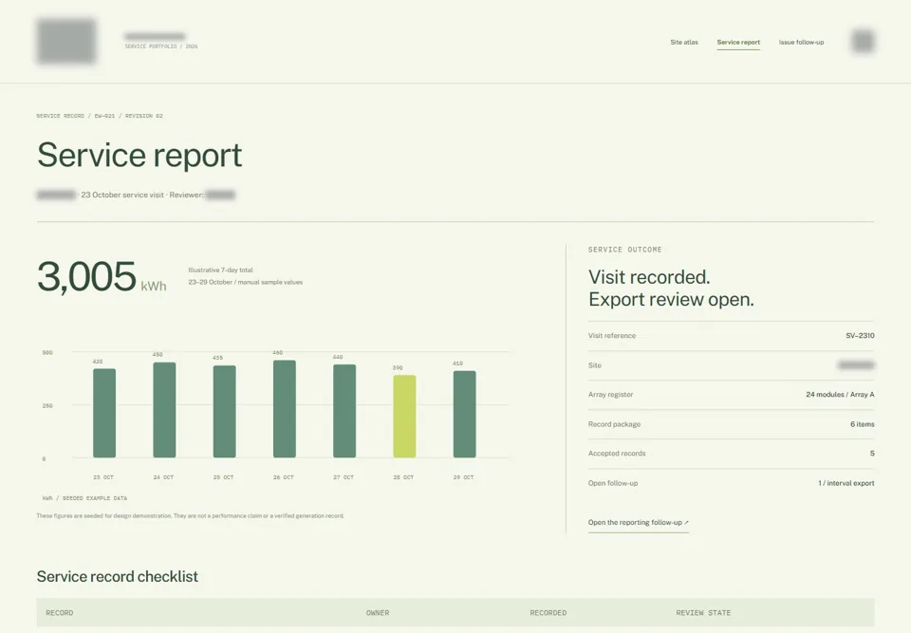Click the 25 OCT bar showing 435

click(x=224, y=412)
